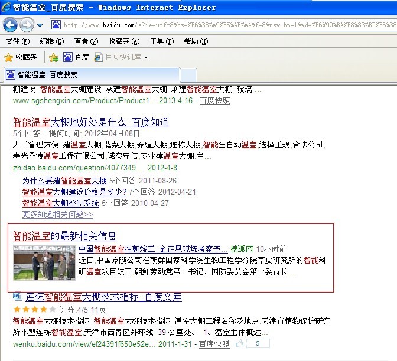Open the 百度 favorites bar bookmark
The height and width of the screenshot is (361, 397).
tap(76, 57)
